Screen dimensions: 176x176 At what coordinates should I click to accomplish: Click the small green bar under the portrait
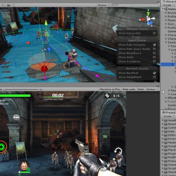pos(25,172)
